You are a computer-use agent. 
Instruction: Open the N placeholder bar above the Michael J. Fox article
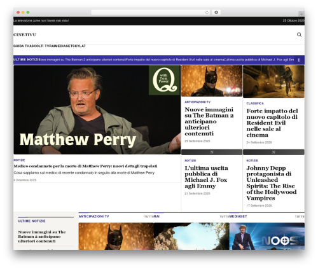point(212,152)
